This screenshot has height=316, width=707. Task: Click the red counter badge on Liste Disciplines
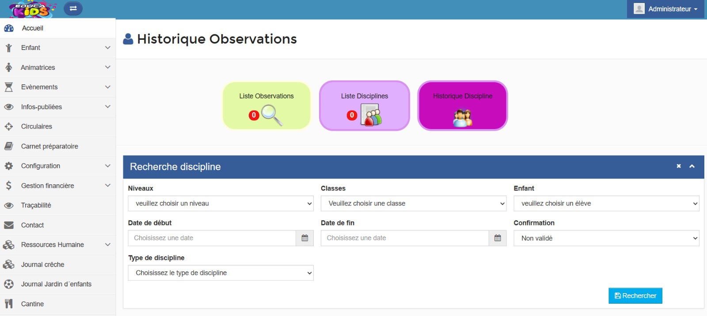pos(352,115)
